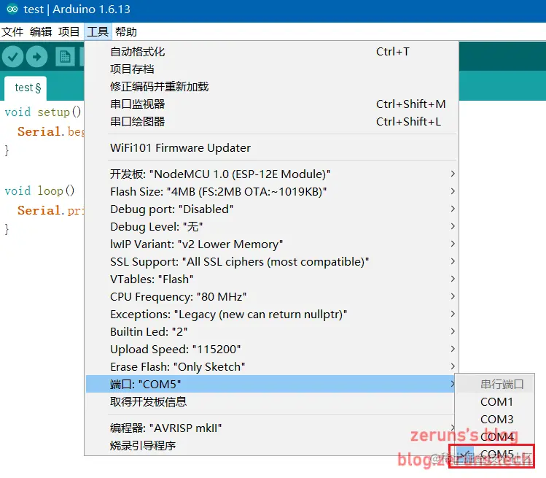The image size is (546, 478).
Task: Click the void setup() code line
Action: (x=42, y=112)
